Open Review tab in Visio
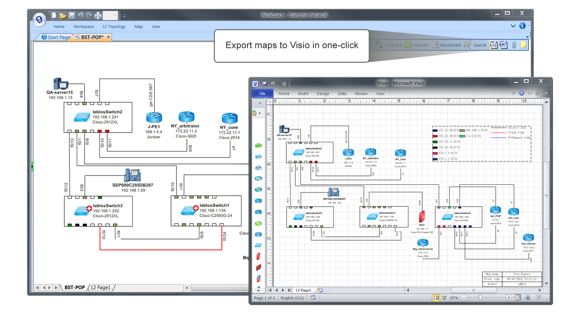This screenshot has width=584, height=316. [x=361, y=94]
